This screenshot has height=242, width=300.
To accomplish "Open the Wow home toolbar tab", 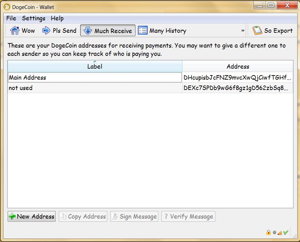I will 22,31.
